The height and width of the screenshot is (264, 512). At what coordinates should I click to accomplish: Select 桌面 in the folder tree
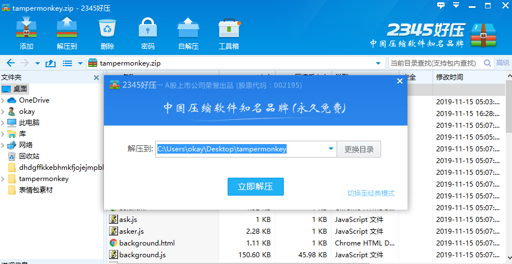[x=14, y=89]
